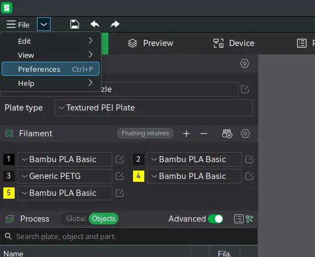Open the hamburger File menu icon

pos(11,24)
